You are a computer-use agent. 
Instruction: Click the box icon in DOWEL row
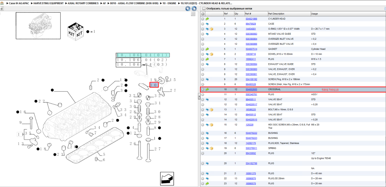pyautogui.click(x=211, y=54)
